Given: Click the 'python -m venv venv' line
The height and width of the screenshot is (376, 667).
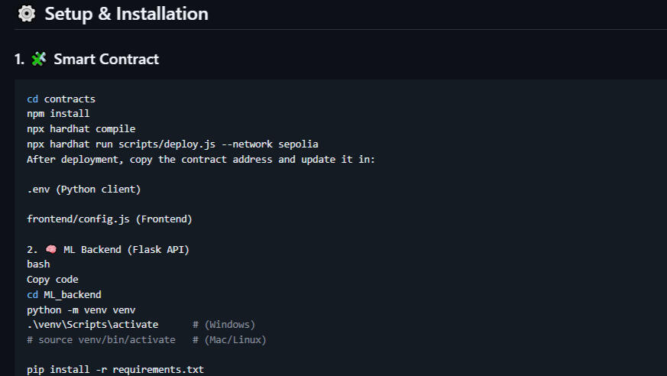Looking at the screenshot, I should click(81, 310).
